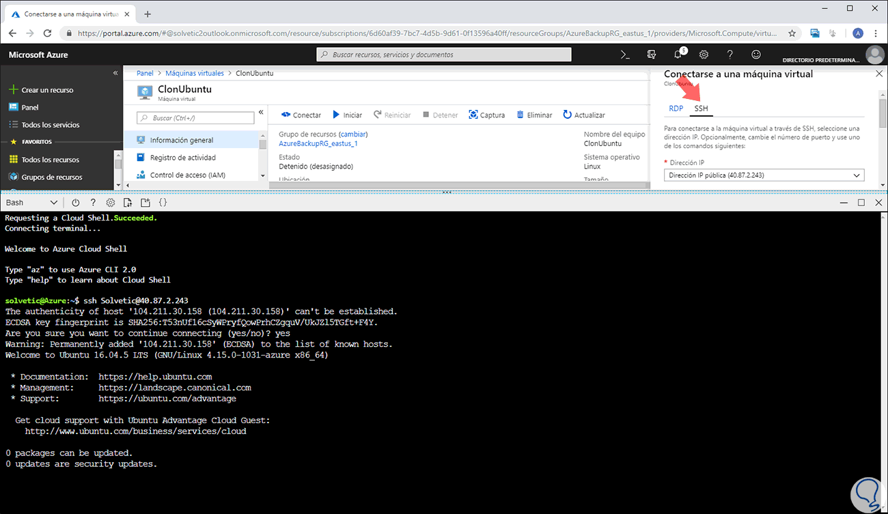The width and height of the screenshot is (888, 514).
Task: Open the Bash shell type dropdown
Action: [x=31, y=203]
